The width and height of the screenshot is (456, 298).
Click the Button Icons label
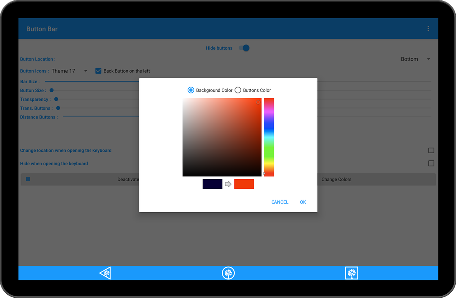coord(34,71)
